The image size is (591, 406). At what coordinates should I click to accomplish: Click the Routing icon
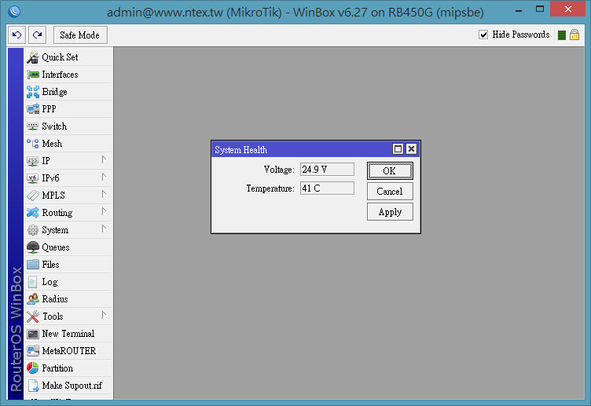33,212
